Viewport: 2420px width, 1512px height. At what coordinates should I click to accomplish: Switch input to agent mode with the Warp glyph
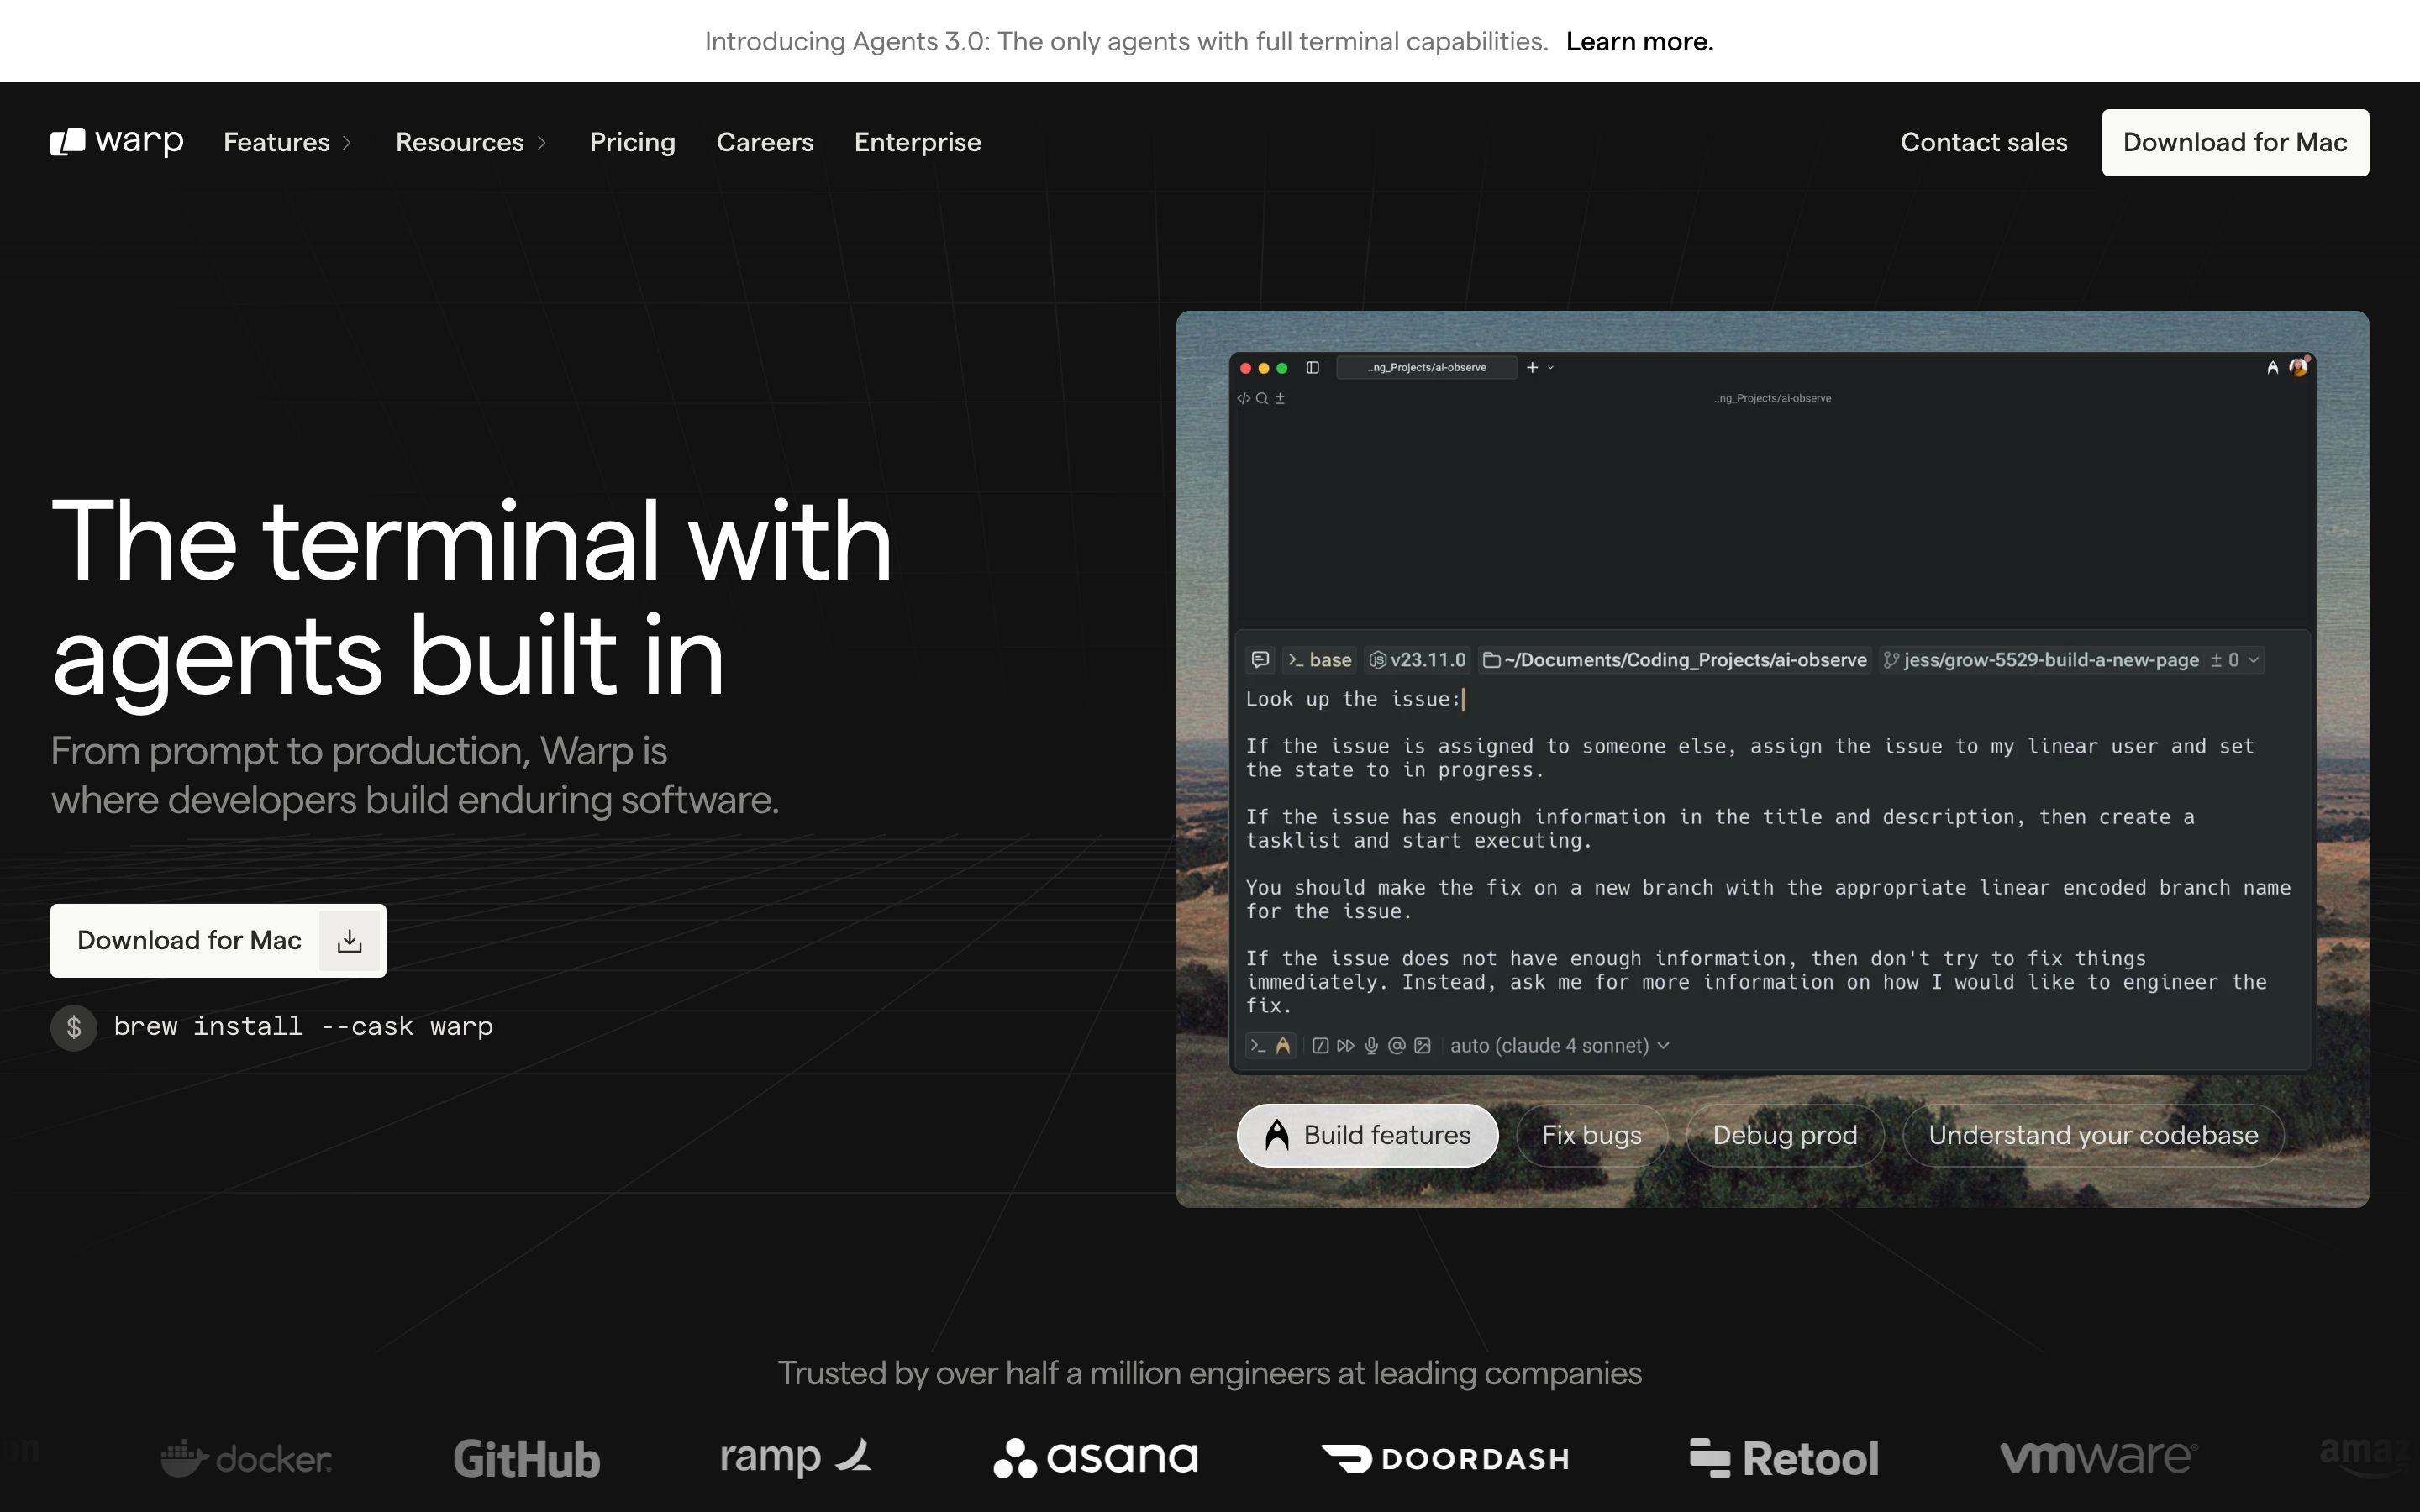pos(1283,1045)
